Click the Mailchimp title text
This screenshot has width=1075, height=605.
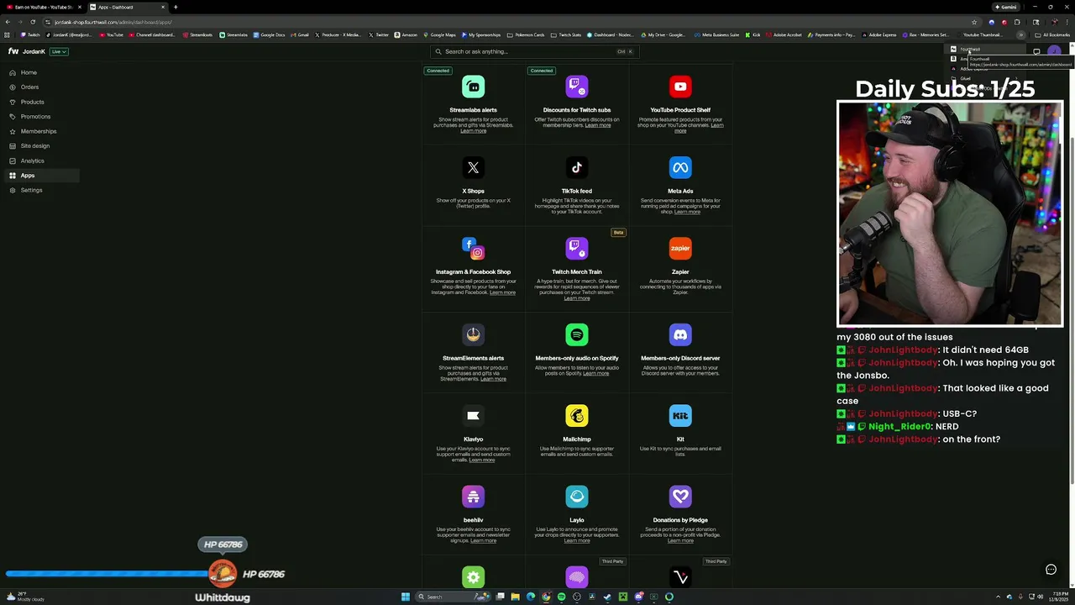577,439
